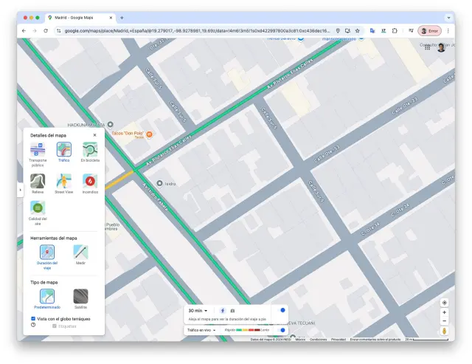Toggle the live traffic switch
Screen dimensions: 472x364
281,330
